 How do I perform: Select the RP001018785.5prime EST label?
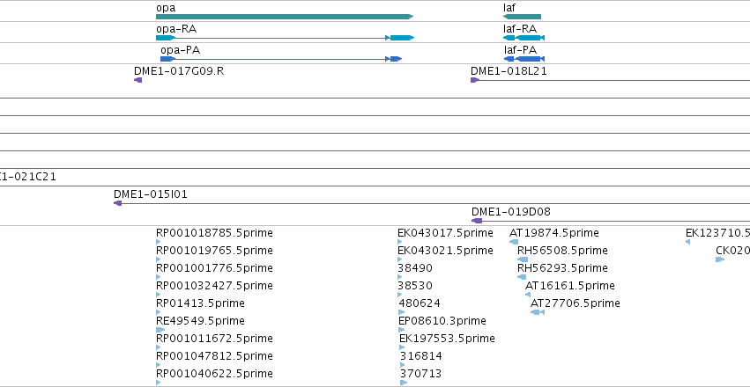[214, 233]
